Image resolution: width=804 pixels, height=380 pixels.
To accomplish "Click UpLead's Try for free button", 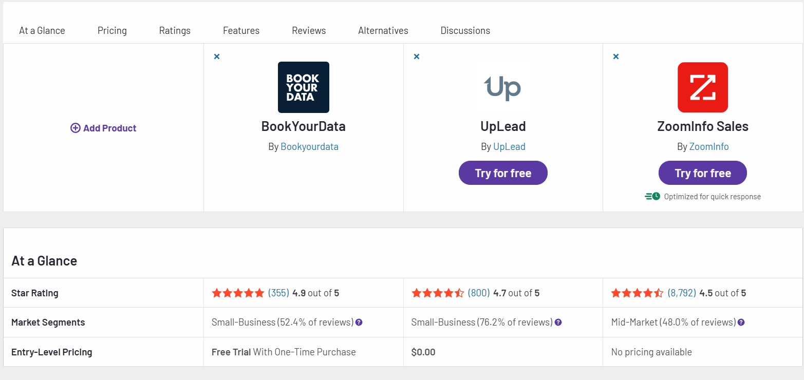I will (x=503, y=173).
